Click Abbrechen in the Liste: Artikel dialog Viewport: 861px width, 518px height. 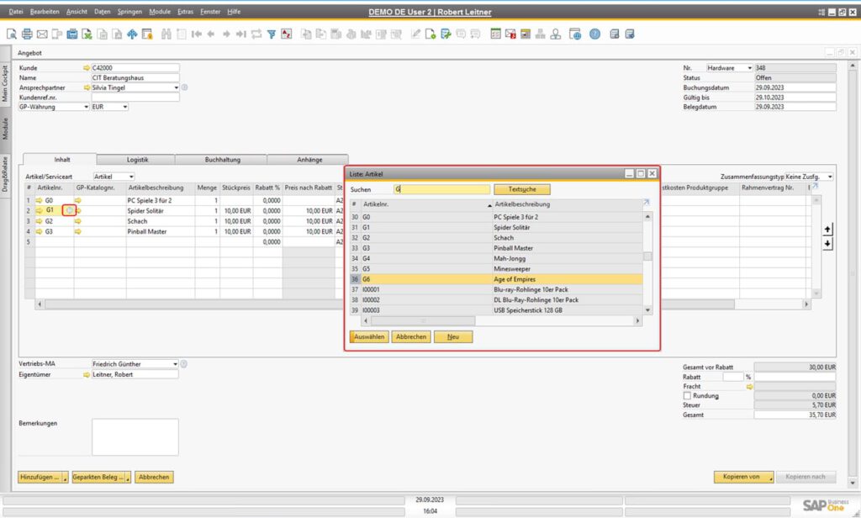411,336
